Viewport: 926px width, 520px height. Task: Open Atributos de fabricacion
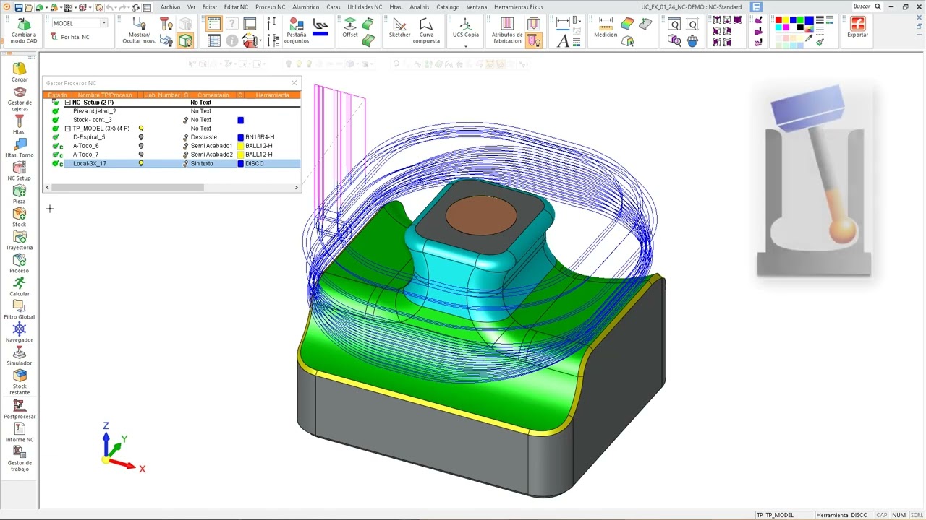pyautogui.click(x=507, y=31)
